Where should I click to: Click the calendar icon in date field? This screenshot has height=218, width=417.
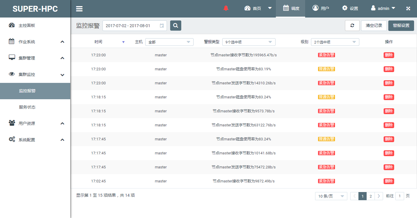pyautogui.click(x=162, y=26)
